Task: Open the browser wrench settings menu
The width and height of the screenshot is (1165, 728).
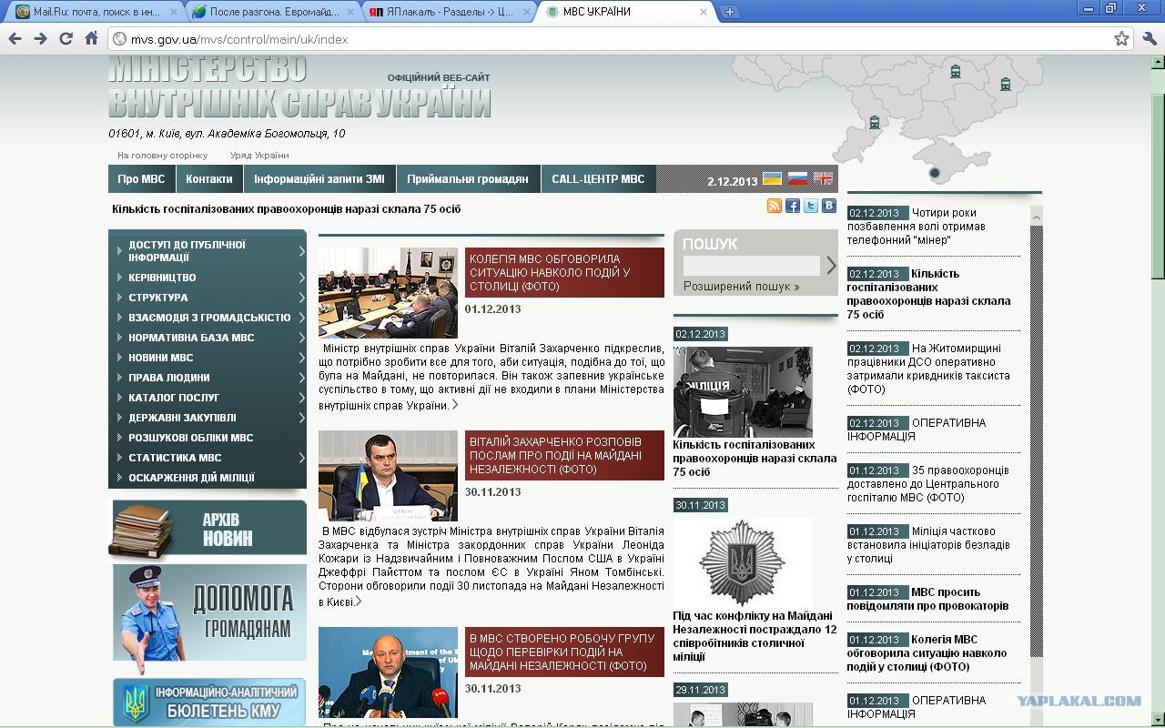Action: [1149, 38]
